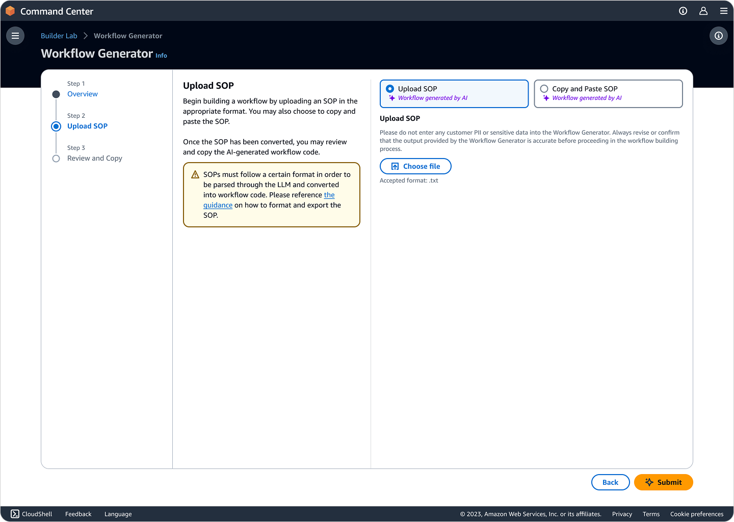Screen dimensions: 734x522
Task: Click the Command Center logo icon
Action: [10, 11]
